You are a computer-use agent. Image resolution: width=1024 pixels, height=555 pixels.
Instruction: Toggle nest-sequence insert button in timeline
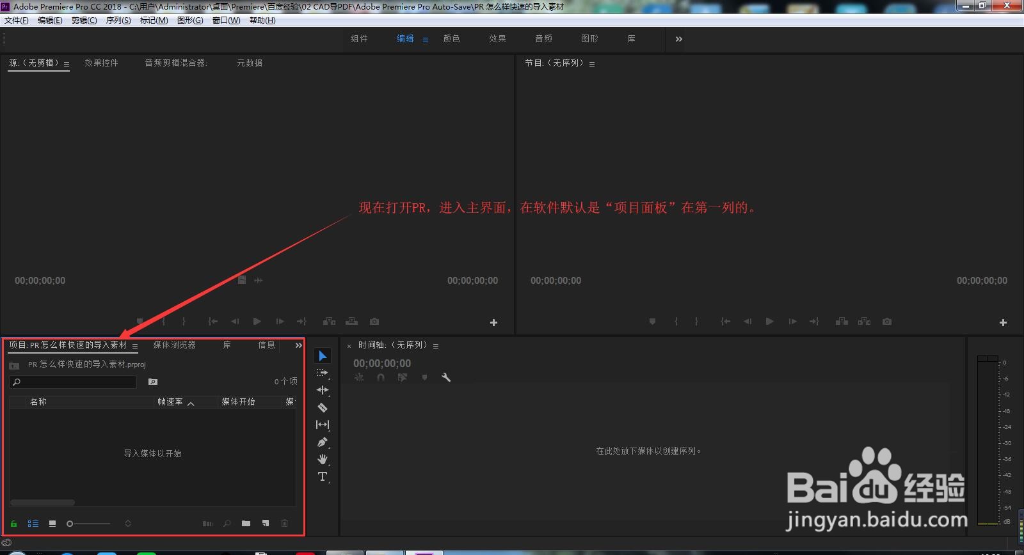(x=359, y=377)
